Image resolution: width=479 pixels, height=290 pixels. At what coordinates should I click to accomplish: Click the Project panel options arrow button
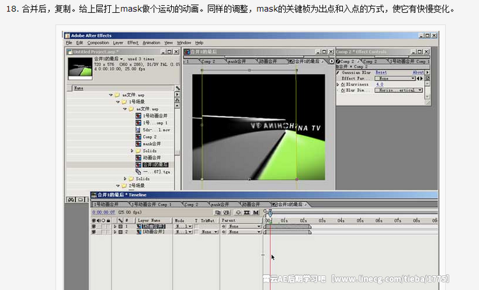(x=177, y=94)
